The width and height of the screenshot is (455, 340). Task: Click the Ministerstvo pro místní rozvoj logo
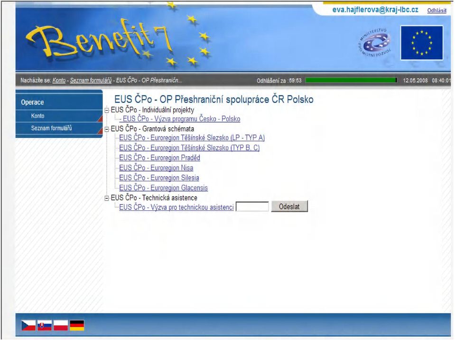[x=375, y=43]
